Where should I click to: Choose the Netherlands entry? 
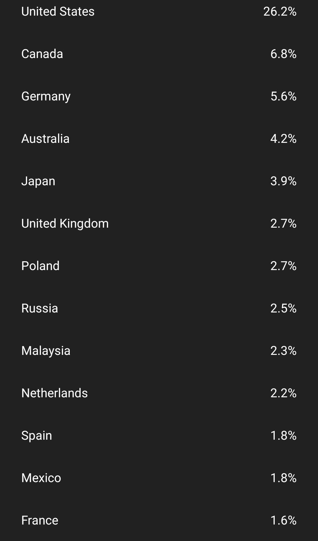54,393
